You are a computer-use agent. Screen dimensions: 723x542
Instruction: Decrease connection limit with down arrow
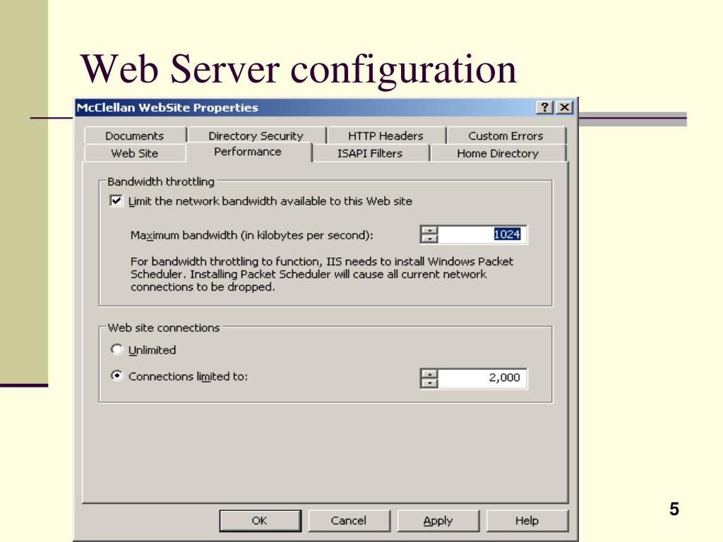tap(429, 383)
